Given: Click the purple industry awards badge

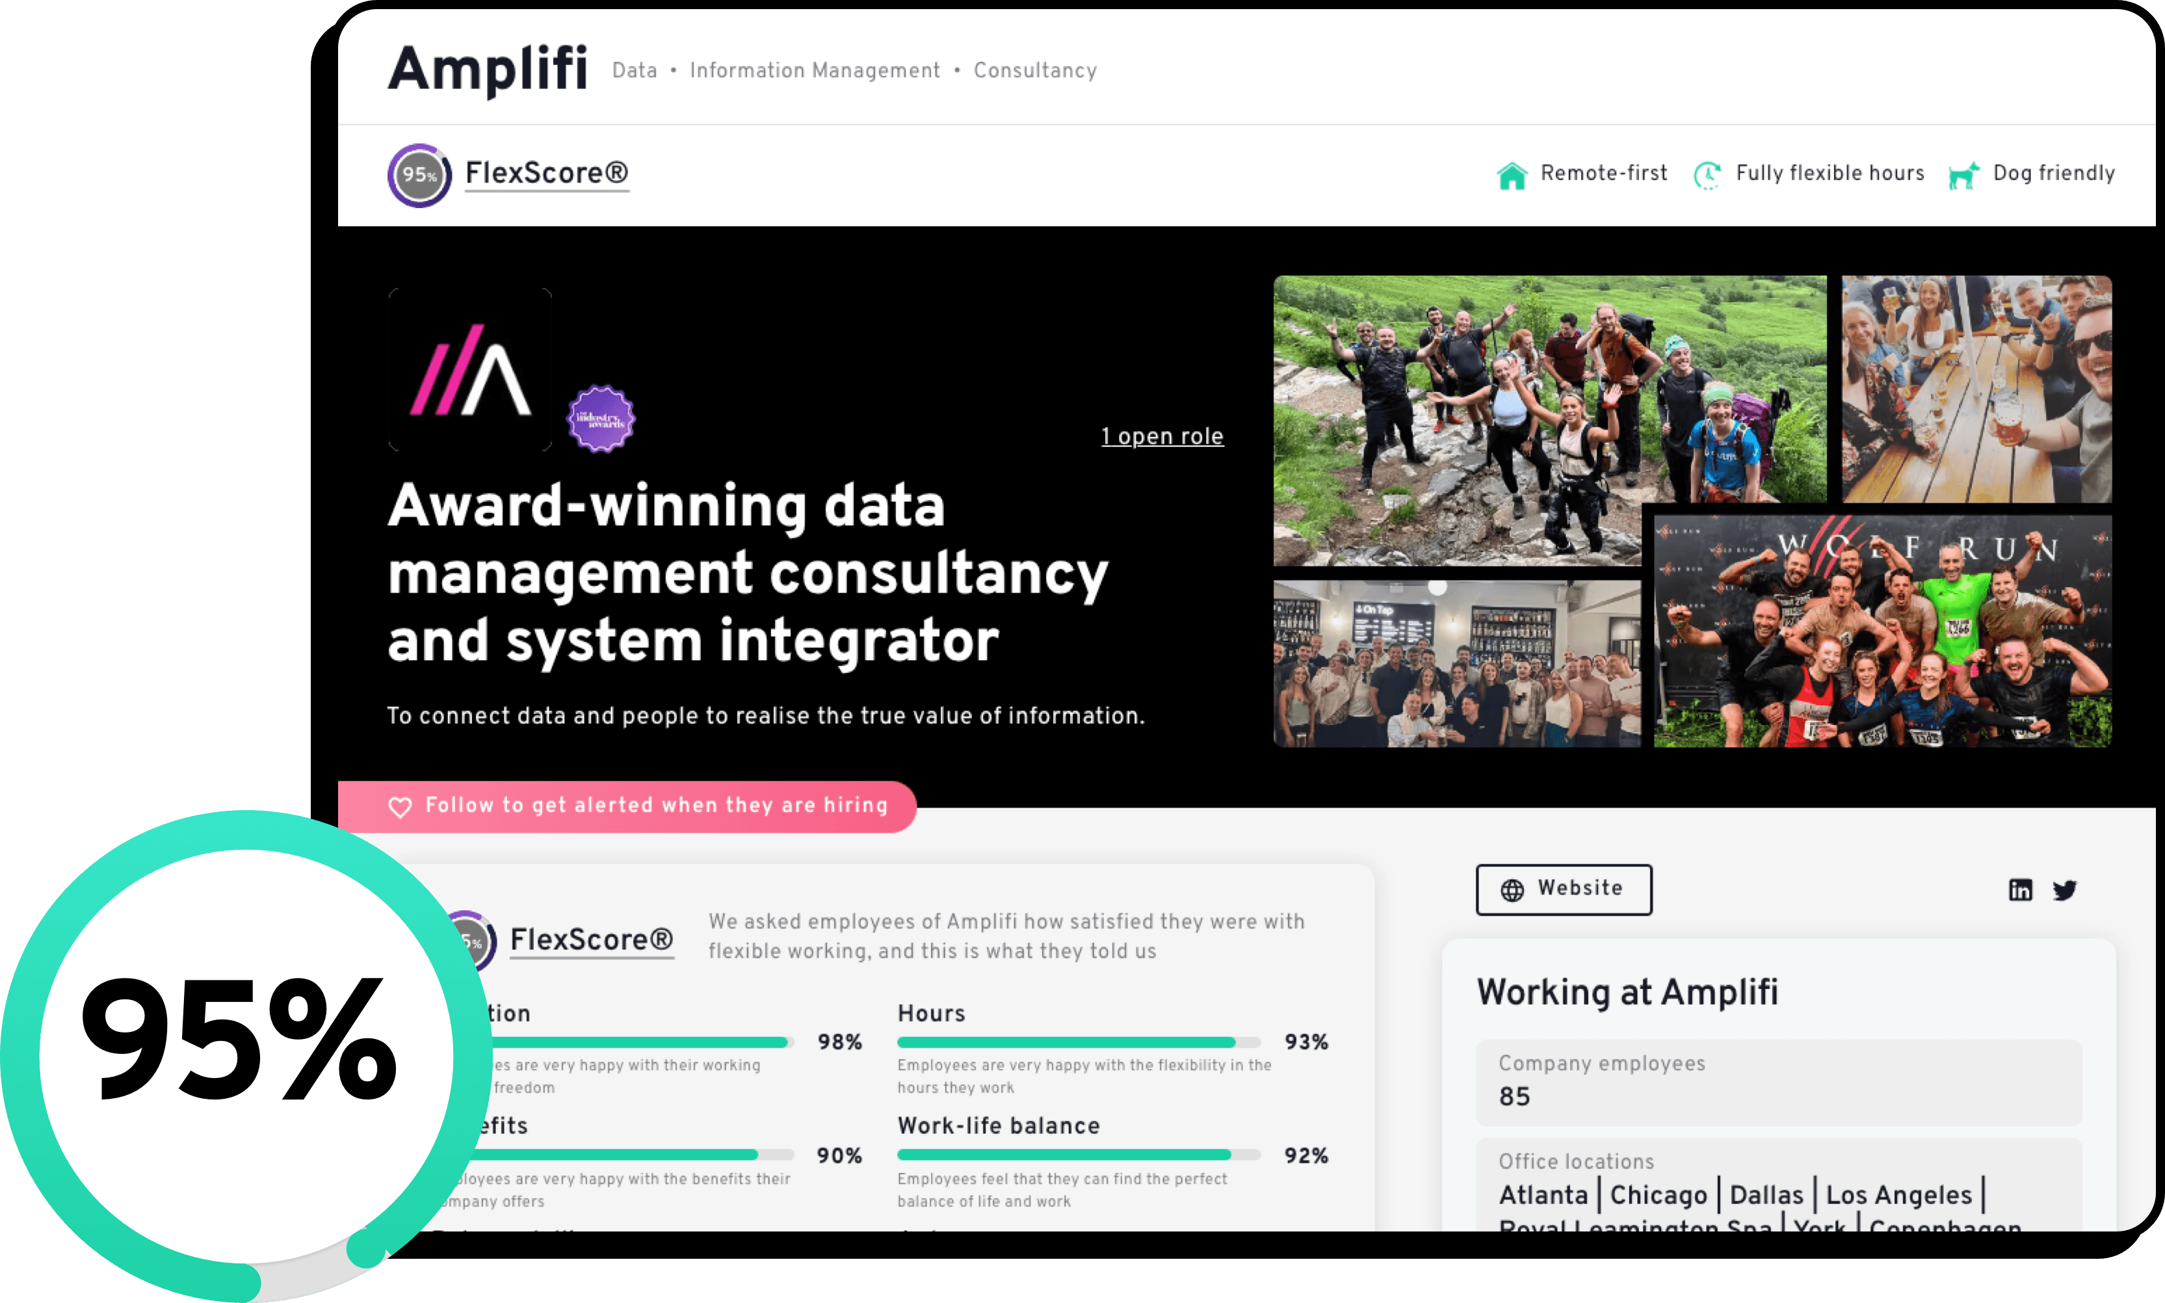Looking at the screenshot, I should (601, 419).
